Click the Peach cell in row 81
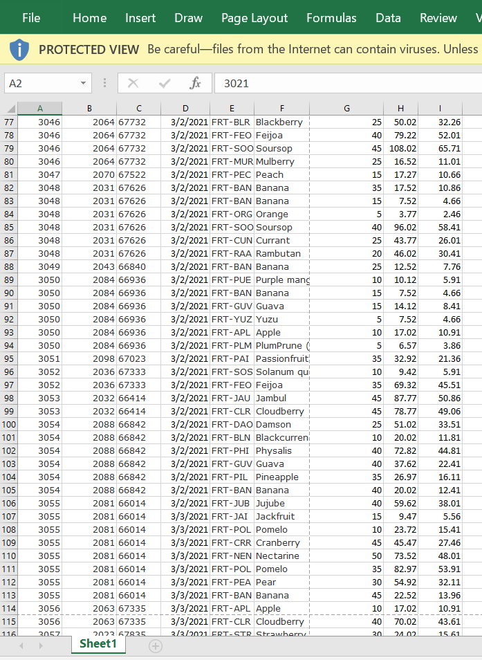The height and width of the screenshot is (660, 482). click(x=281, y=174)
